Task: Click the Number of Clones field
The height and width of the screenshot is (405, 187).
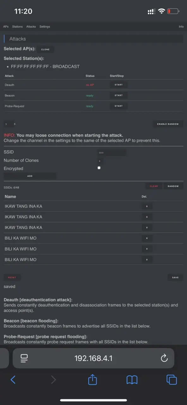Action: 100,161
